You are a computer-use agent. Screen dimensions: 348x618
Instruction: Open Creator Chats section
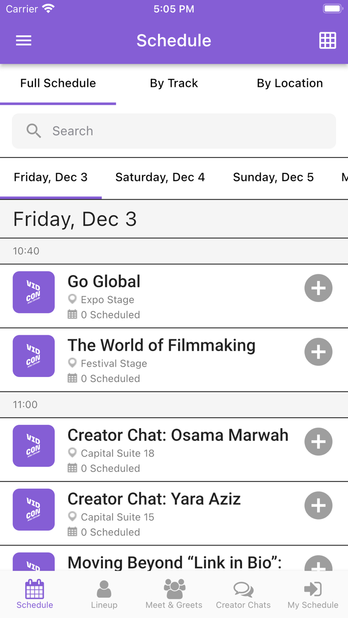[x=243, y=594]
